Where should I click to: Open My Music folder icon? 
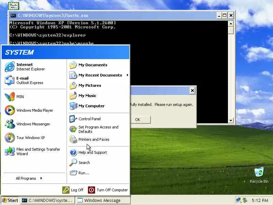click(73, 96)
